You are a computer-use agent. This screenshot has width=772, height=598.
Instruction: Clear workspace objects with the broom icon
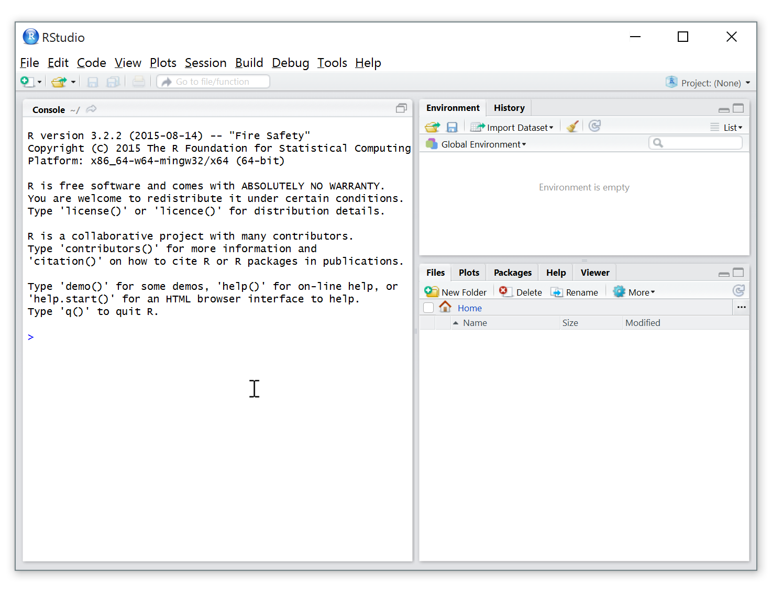coord(572,126)
